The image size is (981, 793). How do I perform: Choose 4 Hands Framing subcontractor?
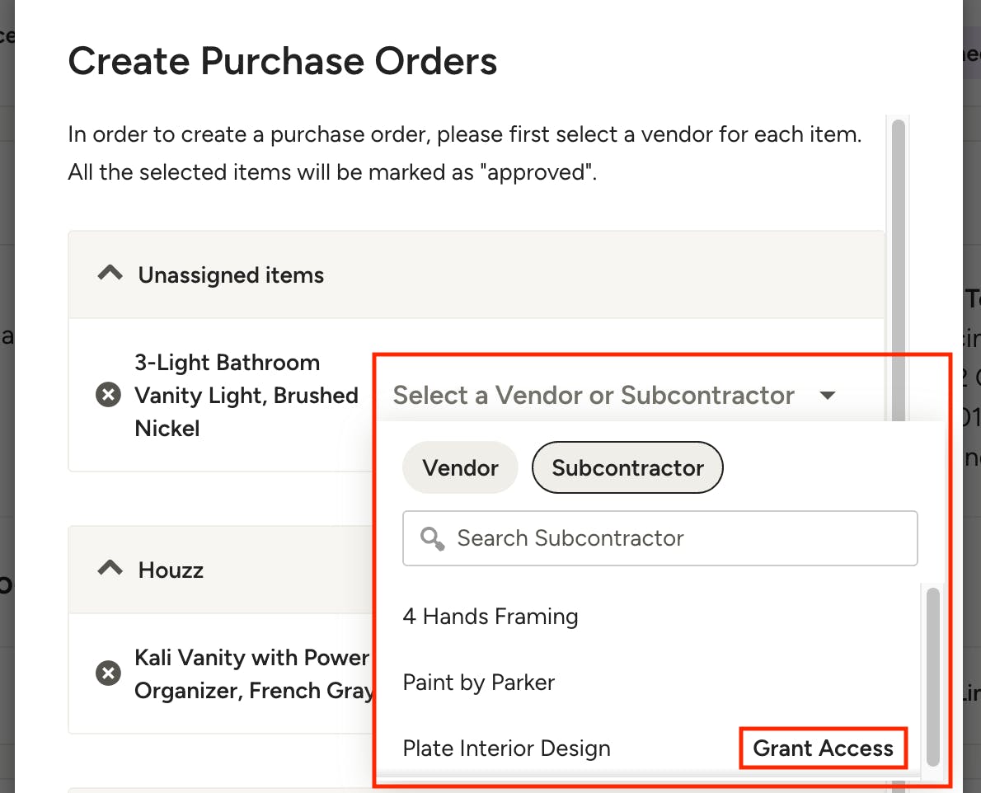[490, 617]
